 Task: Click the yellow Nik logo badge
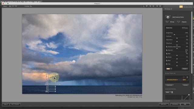tap(181, 7)
